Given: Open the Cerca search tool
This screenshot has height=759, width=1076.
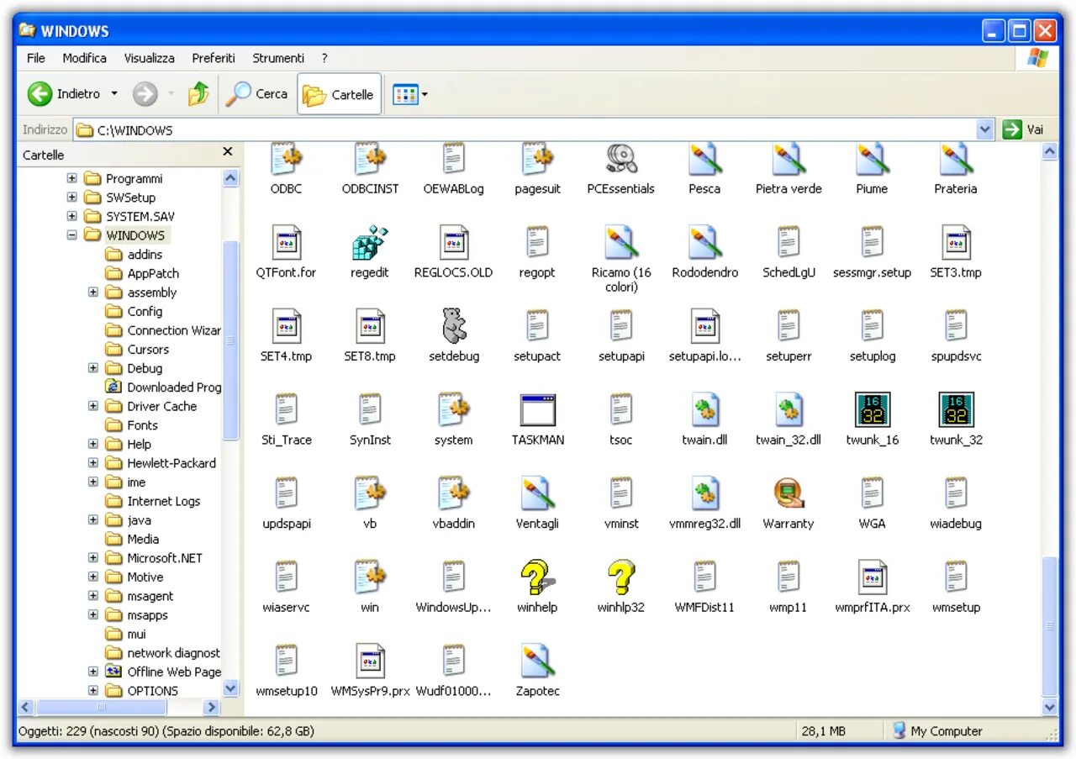Looking at the screenshot, I should 257,94.
